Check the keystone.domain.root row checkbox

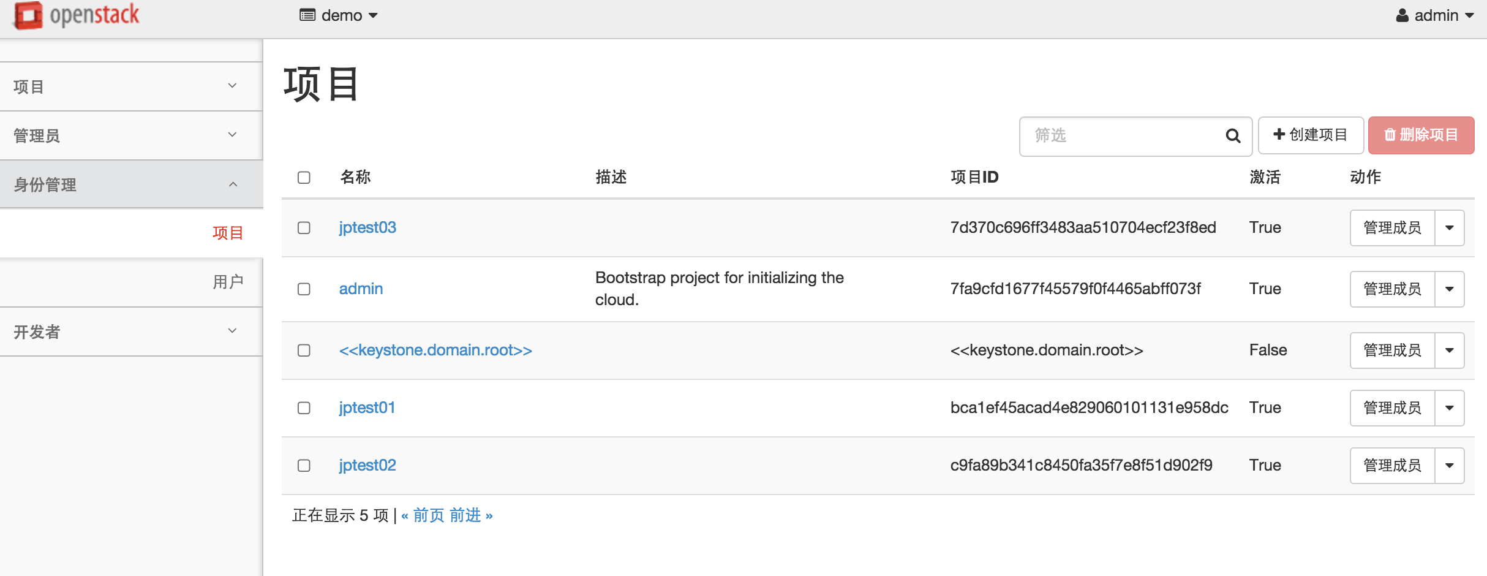tap(304, 351)
